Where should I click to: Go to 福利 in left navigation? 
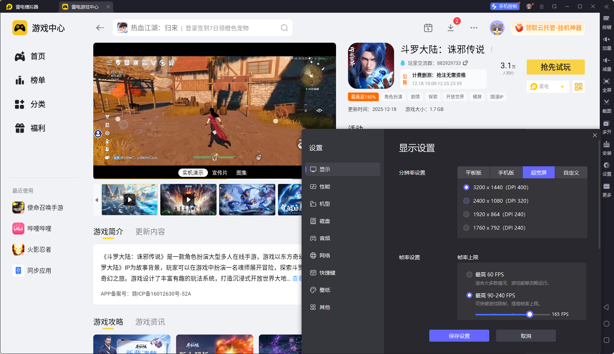click(30, 128)
